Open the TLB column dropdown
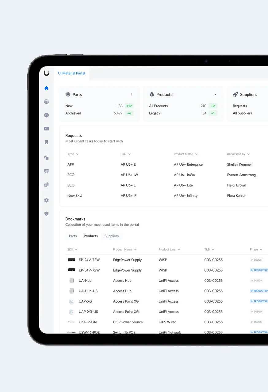268x392 pixels. click(209, 249)
